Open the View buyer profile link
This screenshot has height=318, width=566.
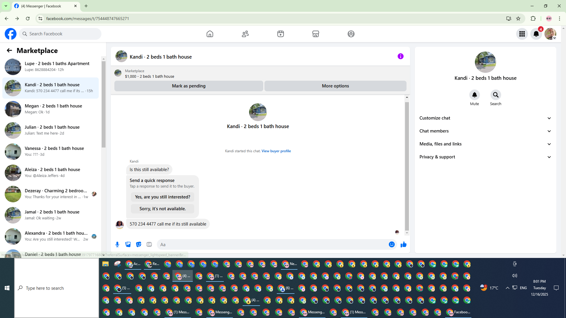pyautogui.click(x=276, y=151)
